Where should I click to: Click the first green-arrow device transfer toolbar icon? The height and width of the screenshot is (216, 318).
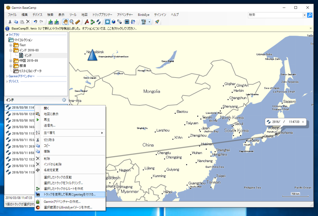coord(51,22)
